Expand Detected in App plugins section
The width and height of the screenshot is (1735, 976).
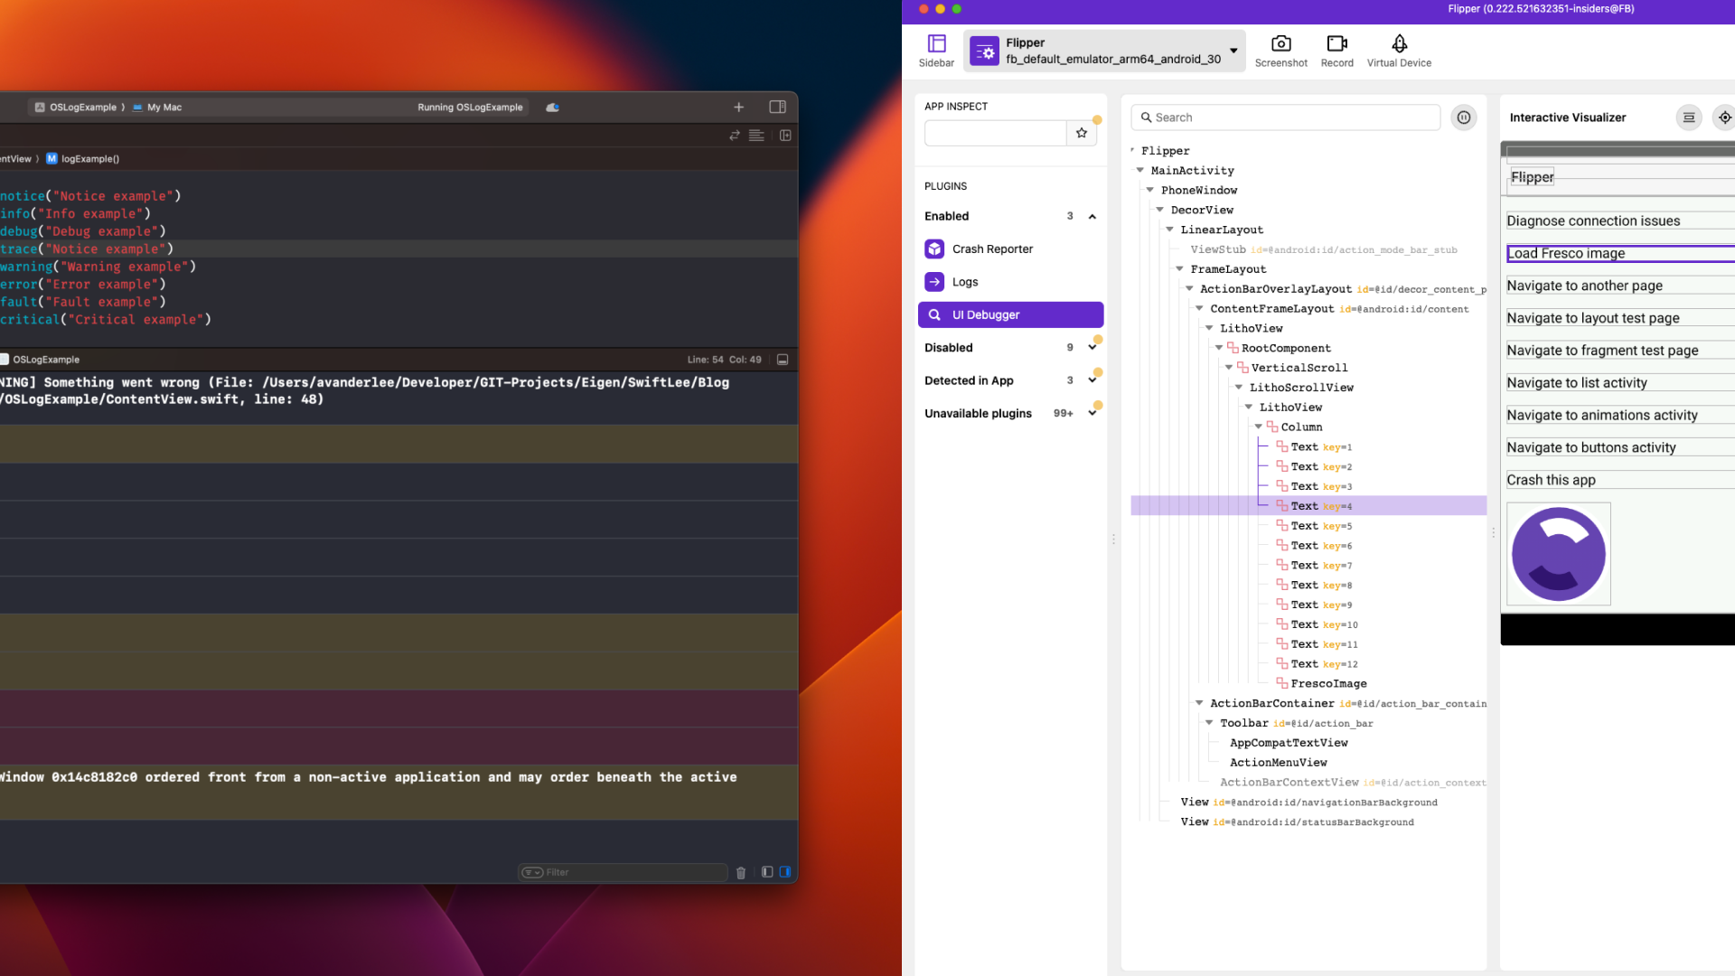(1092, 380)
